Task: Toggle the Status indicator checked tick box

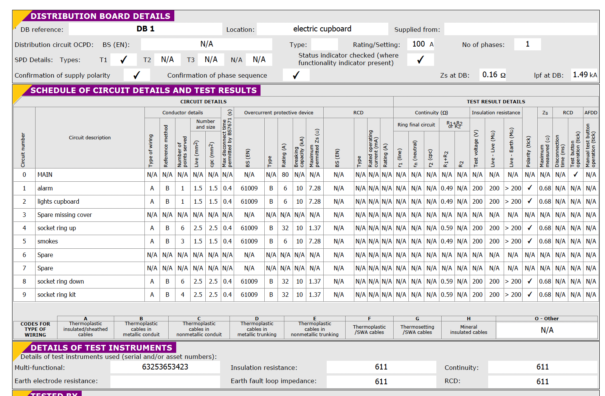Action: (420, 60)
